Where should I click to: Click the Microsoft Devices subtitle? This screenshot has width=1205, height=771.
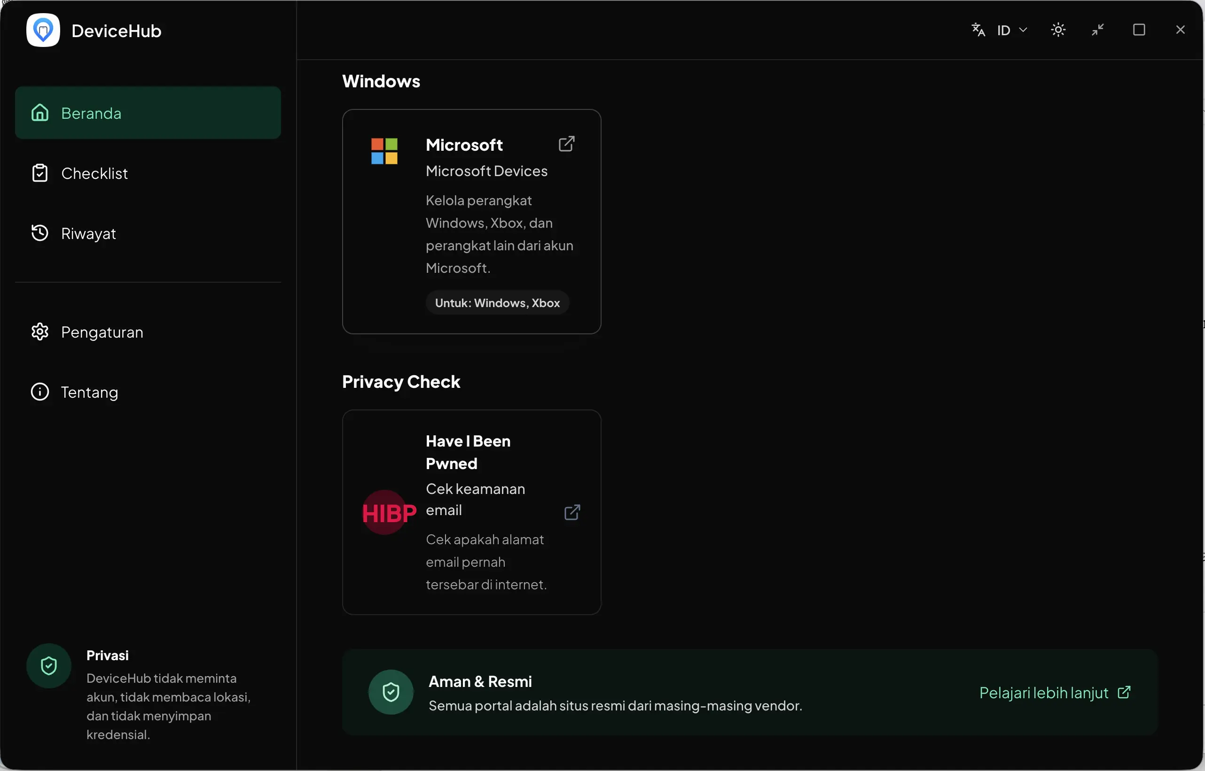tap(486, 171)
